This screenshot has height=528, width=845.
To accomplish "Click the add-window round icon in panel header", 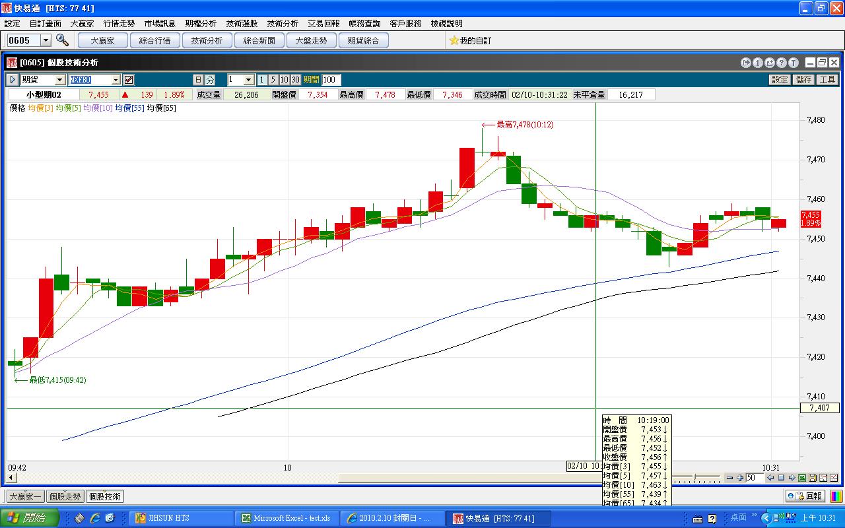I will coord(770,63).
